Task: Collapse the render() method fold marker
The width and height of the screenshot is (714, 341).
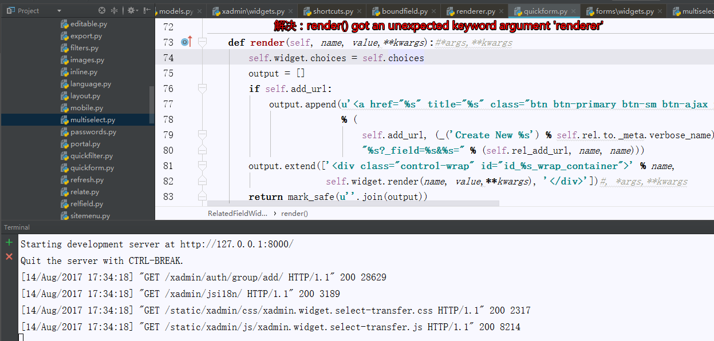Action: (x=202, y=42)
